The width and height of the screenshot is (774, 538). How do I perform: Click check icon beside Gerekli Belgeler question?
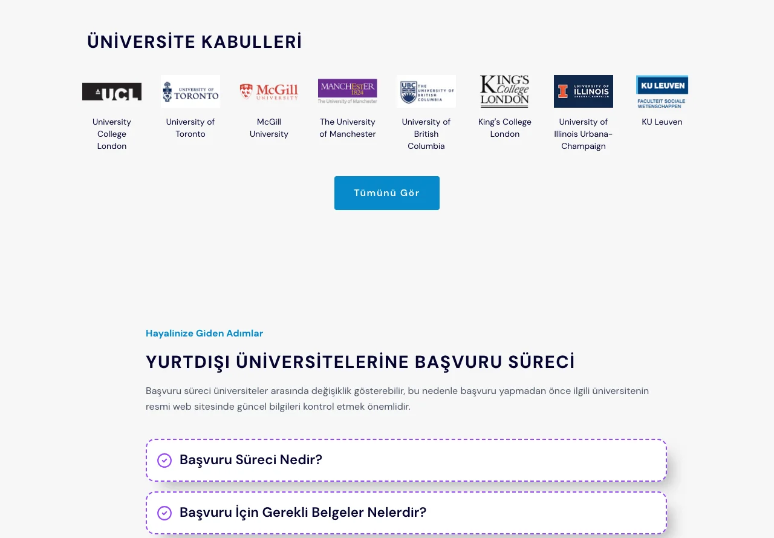(164, 513)
